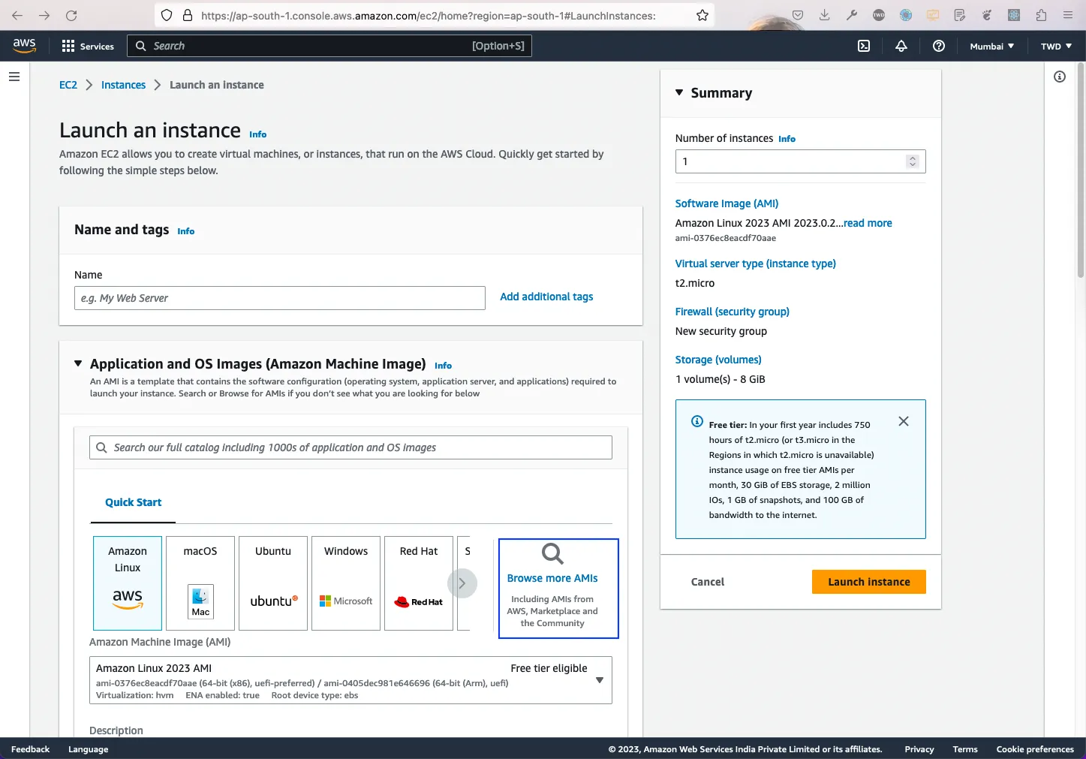1086x759 pixels.
Task: Focus the AMI catalog search field
Action: [x=350, y=447]
